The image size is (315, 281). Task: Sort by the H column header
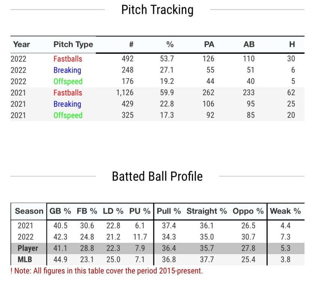292,45
